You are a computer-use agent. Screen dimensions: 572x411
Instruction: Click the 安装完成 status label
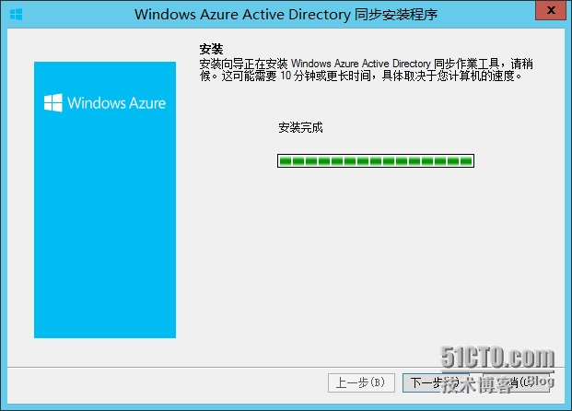(x=300, y=127)
